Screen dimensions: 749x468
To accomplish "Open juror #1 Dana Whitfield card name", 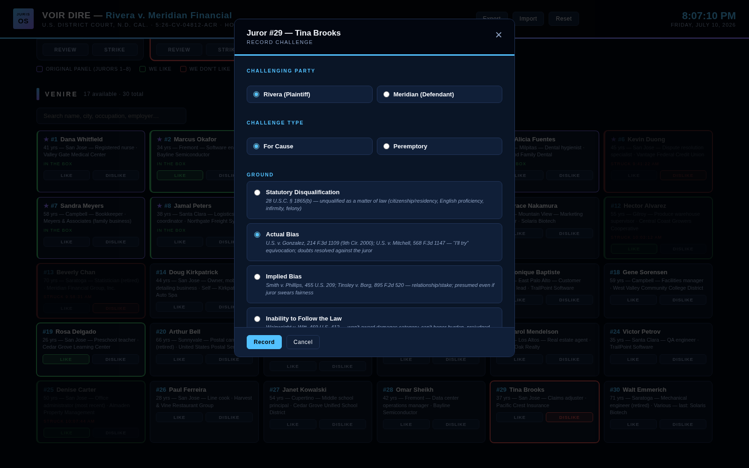I will pos(81,139).
